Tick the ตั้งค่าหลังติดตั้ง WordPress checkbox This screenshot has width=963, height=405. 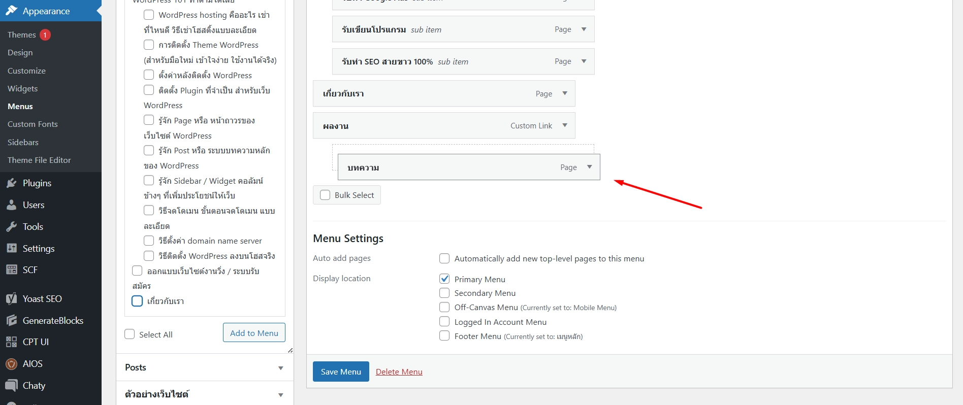(x=149, y=75)
